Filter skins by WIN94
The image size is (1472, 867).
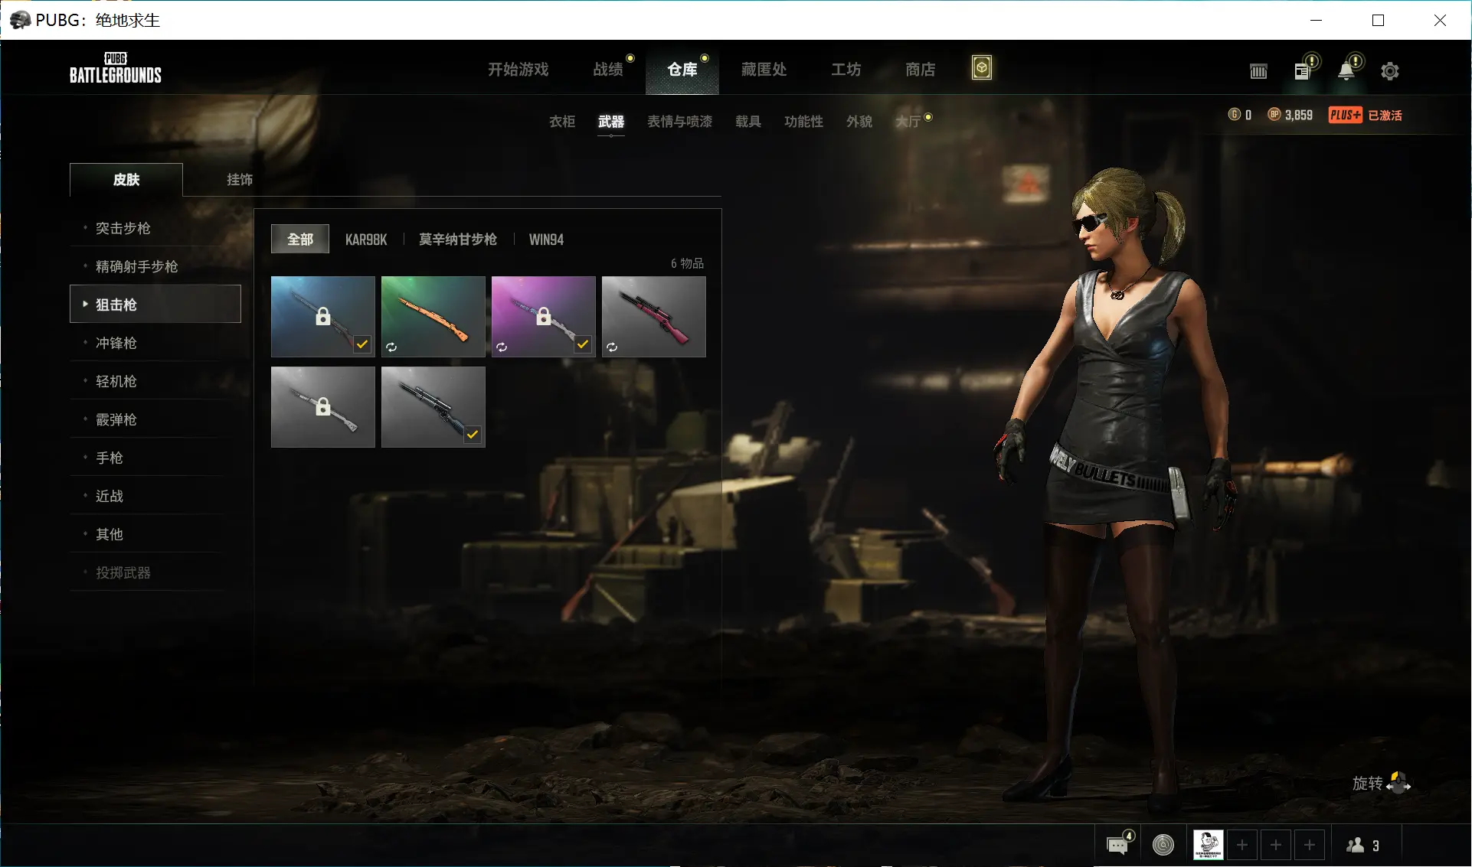click(x=546, y=240)
